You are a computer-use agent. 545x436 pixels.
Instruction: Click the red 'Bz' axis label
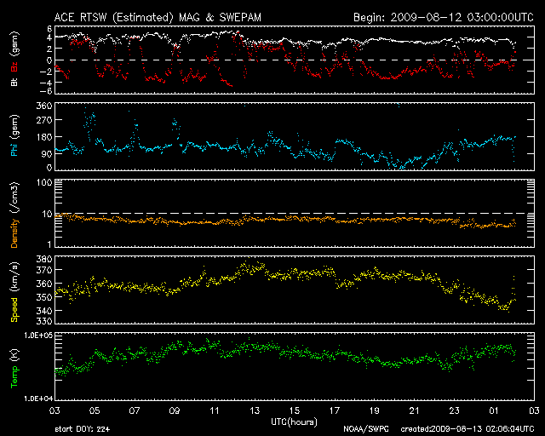pyautogui.click(x=14, y=66)
